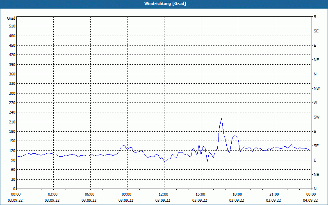Click the S compass label level with 180
The width and height of the screenshot is (328, 205).
point(315,132)
